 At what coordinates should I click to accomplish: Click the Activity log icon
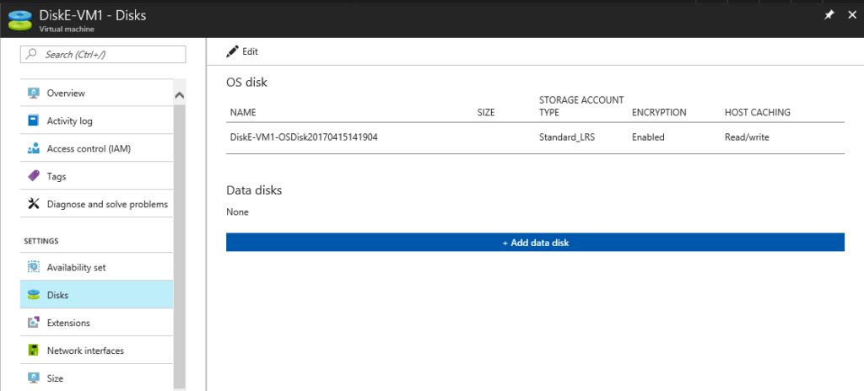tap(33, 121)
